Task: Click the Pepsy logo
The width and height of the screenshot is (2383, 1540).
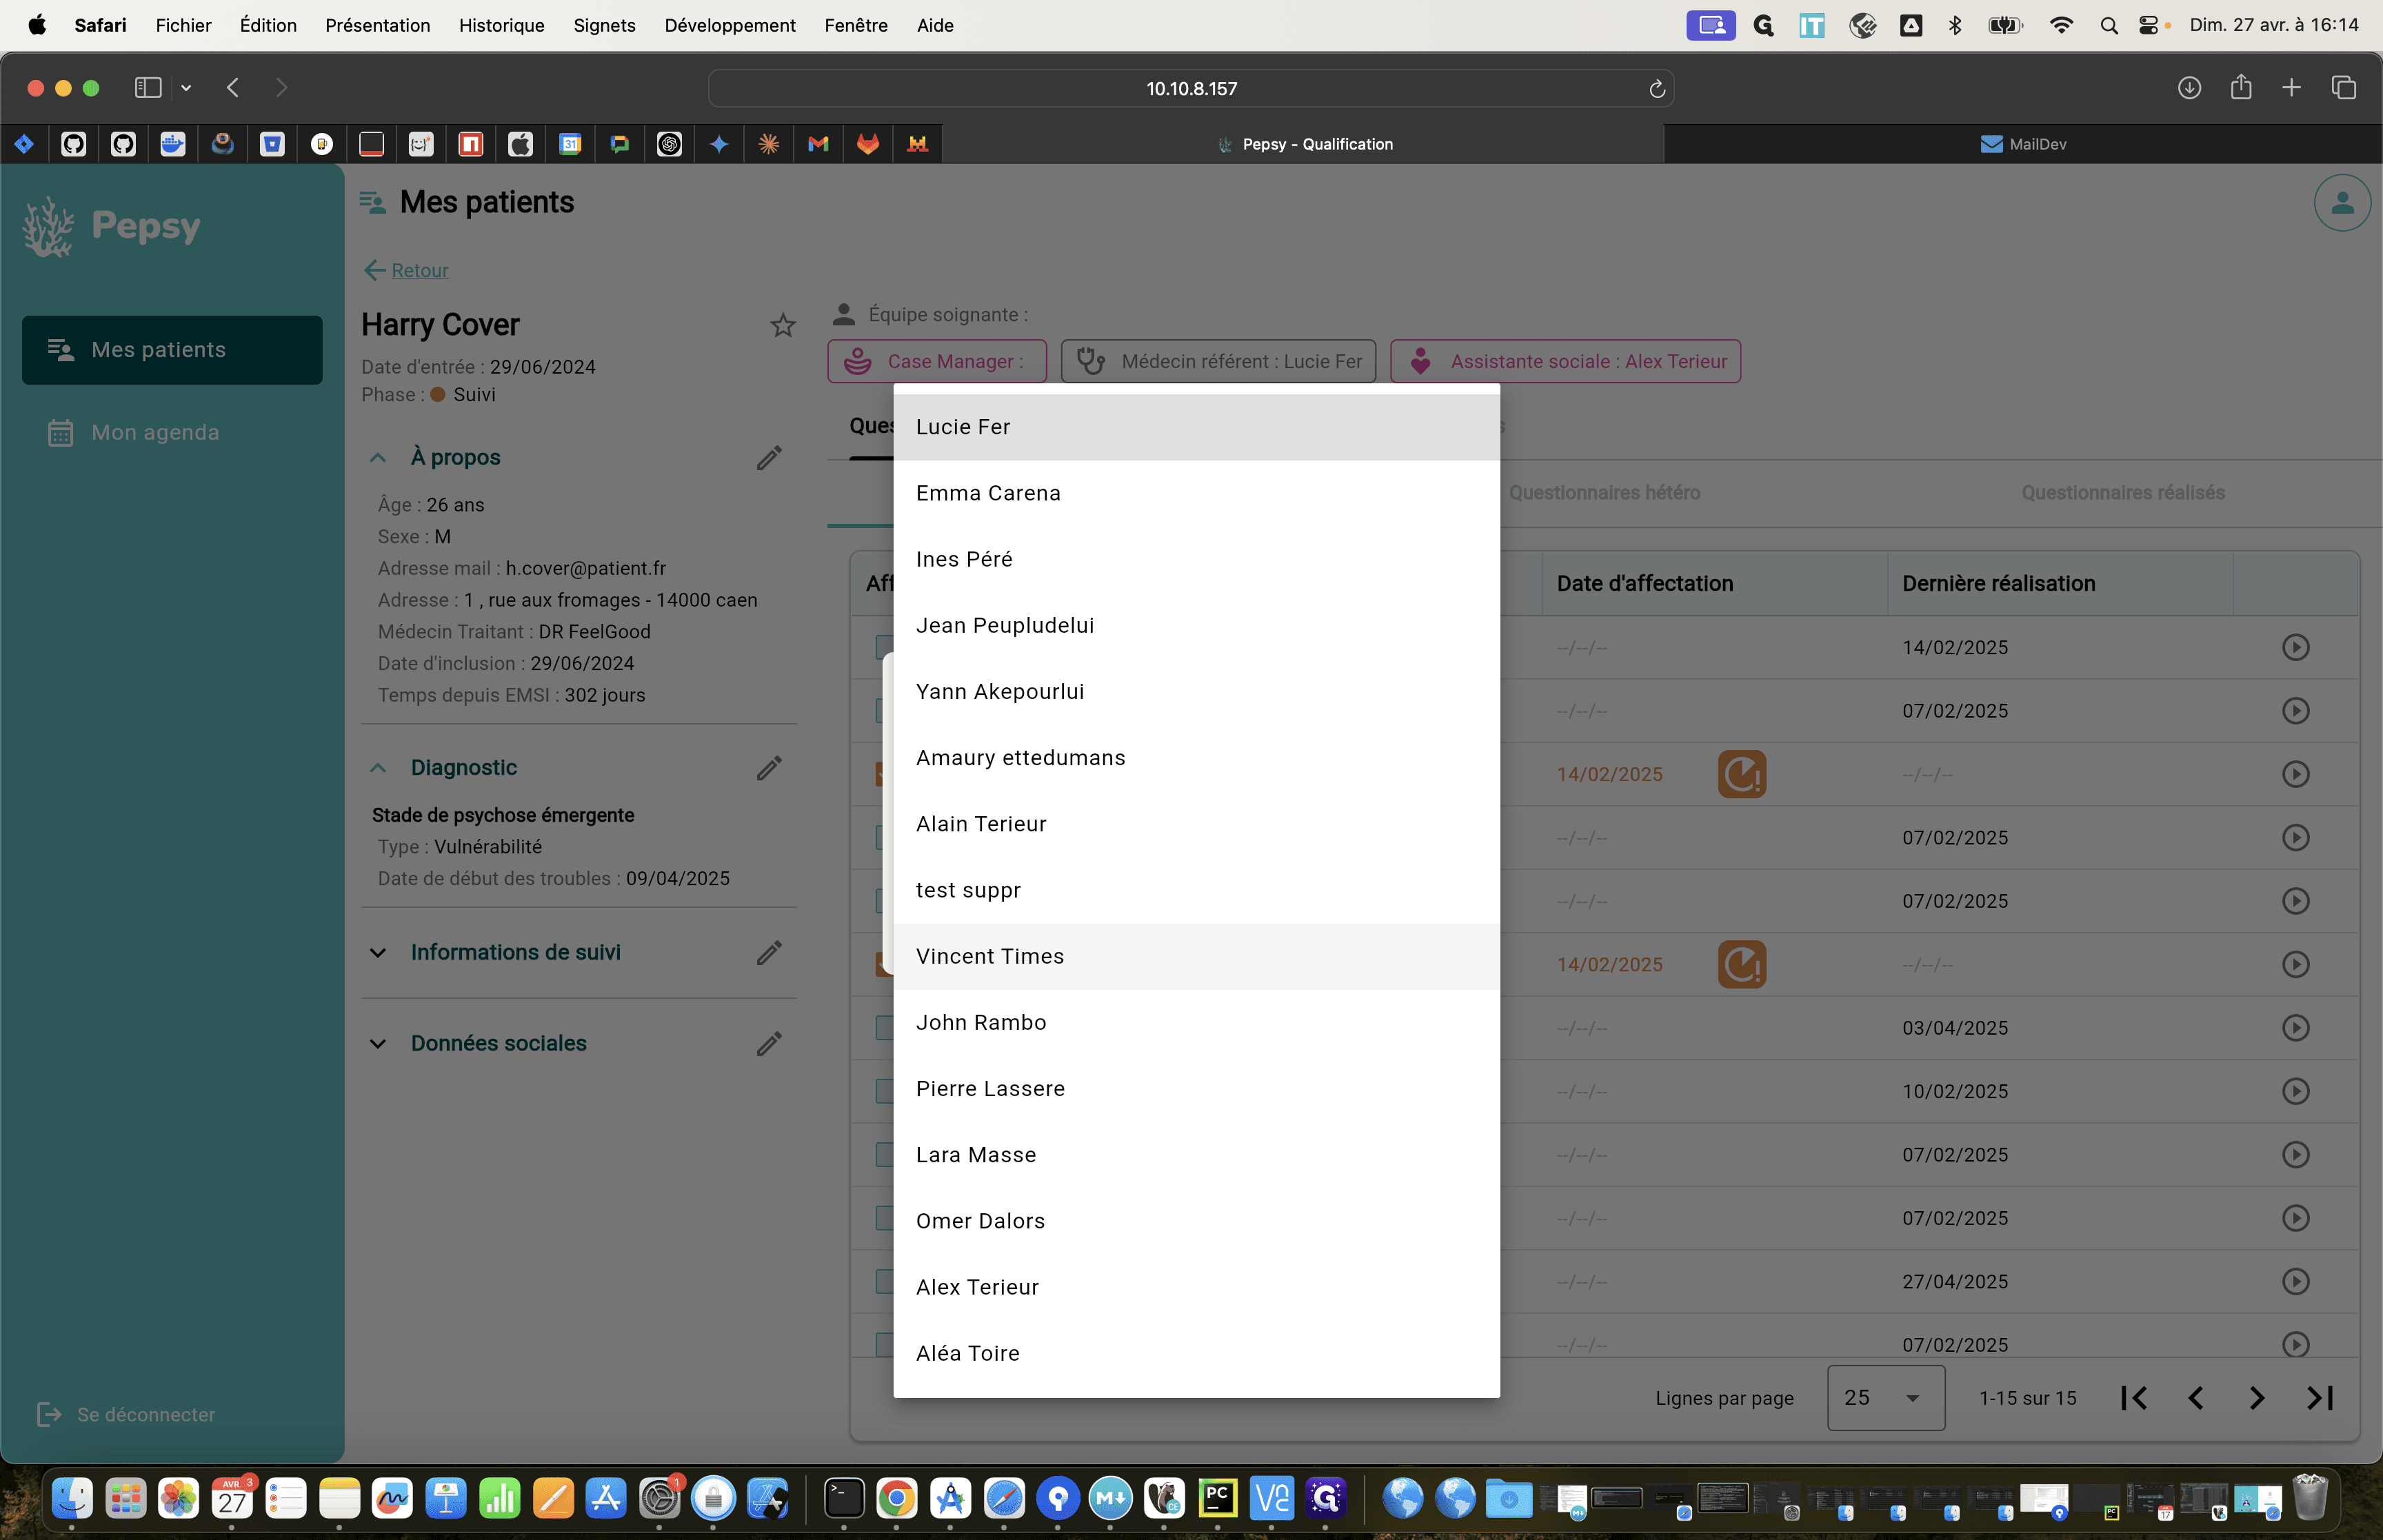Action: click(112, 227)
